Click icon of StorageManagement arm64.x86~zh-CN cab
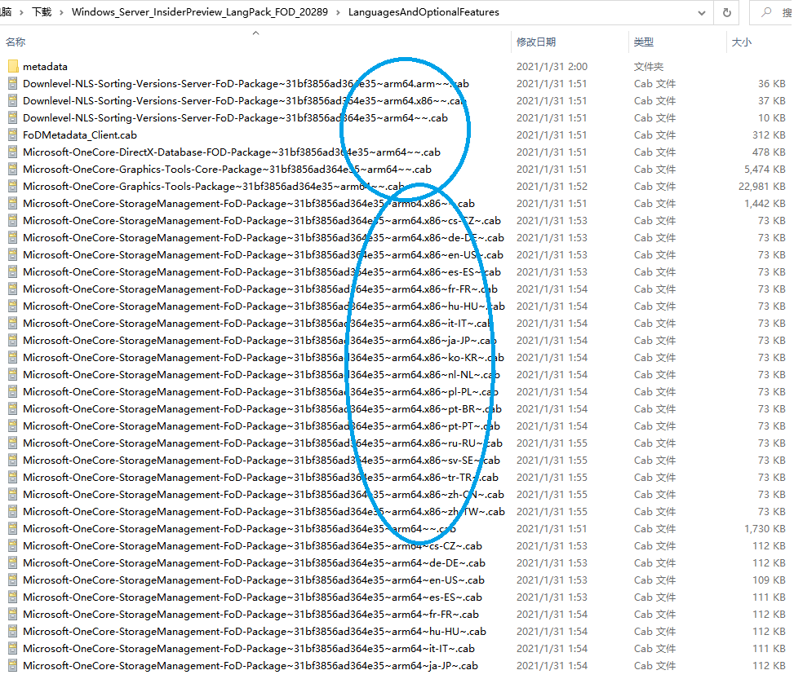The width and height of the screenshot is (794, 679). [13, 494]
